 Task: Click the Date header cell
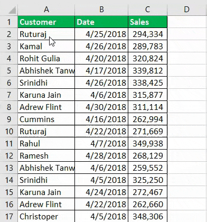click(x=101, y=22)
